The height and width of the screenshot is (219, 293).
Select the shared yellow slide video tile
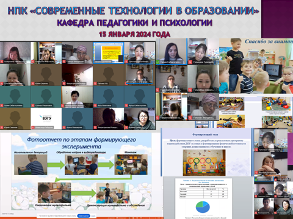coord(109,53)
